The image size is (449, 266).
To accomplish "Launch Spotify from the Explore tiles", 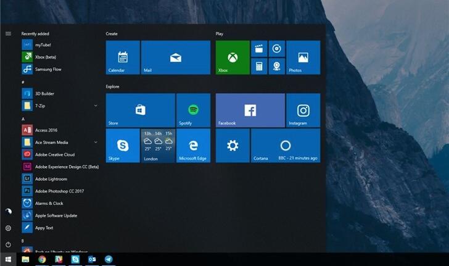I will click(x=193, y=110).
